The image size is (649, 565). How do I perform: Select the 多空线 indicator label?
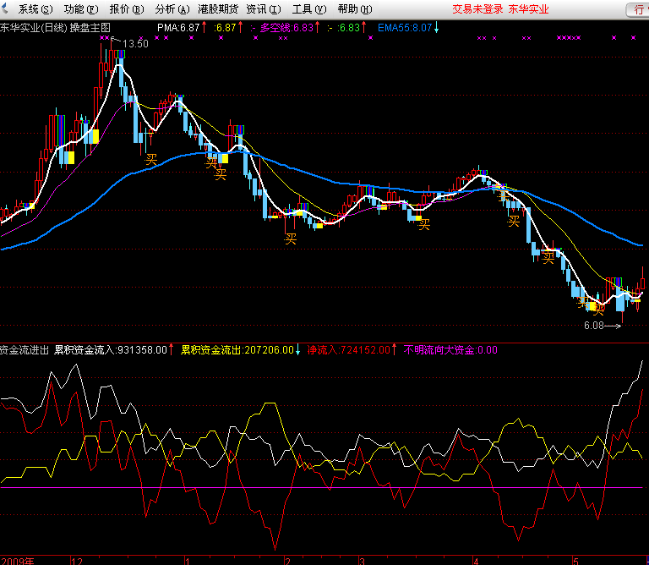point(286,28)
